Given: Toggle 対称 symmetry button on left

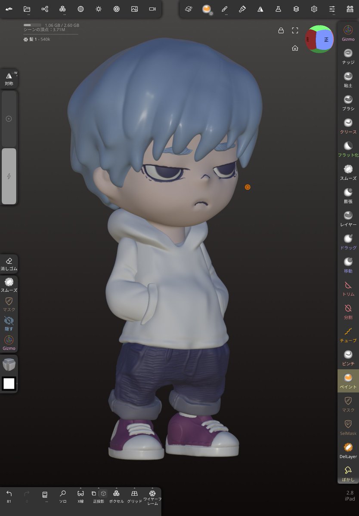Looking at the screenshot, I should 9,79.
